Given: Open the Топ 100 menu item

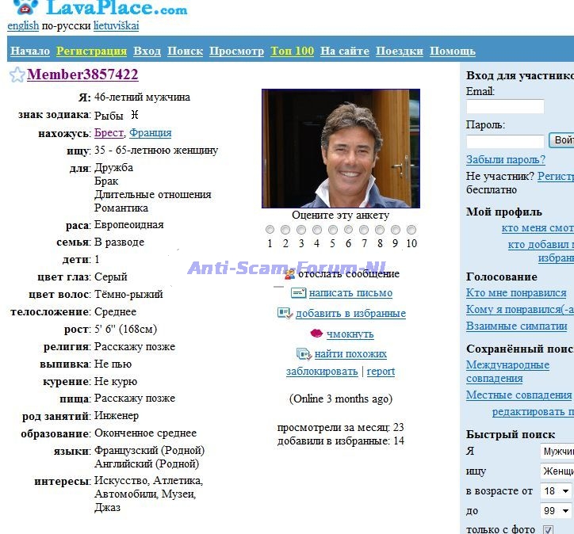Looking at the screenshot, I should [x=292, y=51].
